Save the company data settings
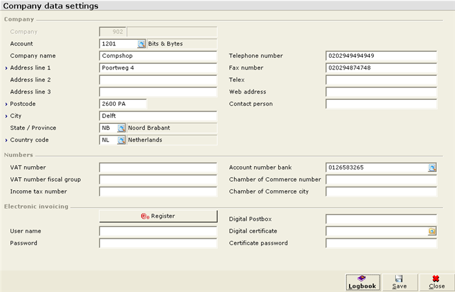The height and width of the screenshot is (292, 455). point(400,283)
